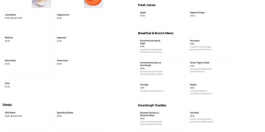Choose the Espresso item
This screenshot has width=265, height=132.
coord(79,44)
